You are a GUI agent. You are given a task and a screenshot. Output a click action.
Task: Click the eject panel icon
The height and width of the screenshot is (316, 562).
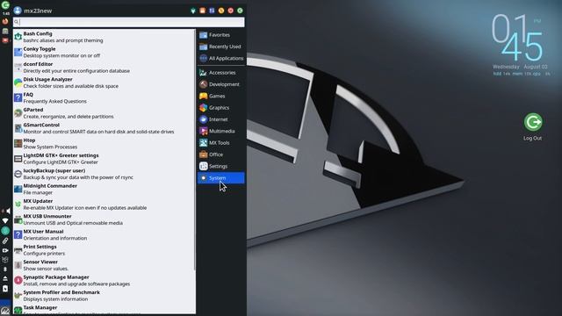point(5,278)
